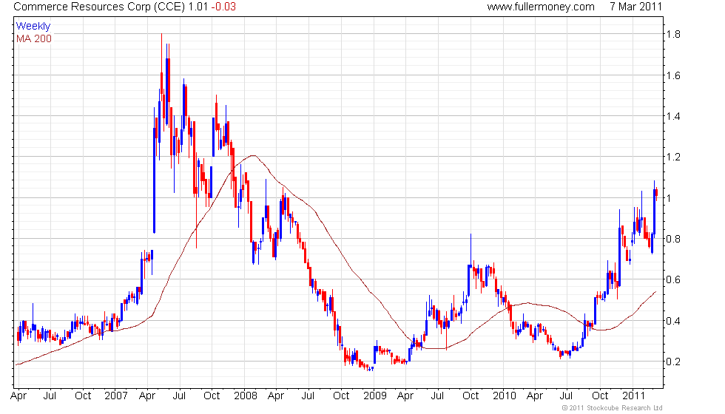Click the y-axis value '1.2'
725x414 pixels.
673,157
